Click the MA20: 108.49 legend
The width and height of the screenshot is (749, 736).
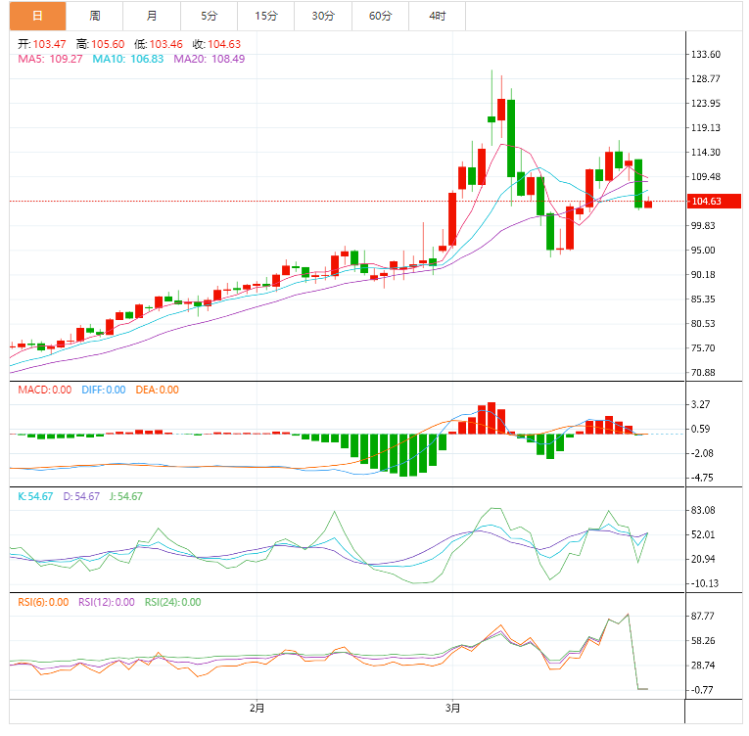pos(210,60)
